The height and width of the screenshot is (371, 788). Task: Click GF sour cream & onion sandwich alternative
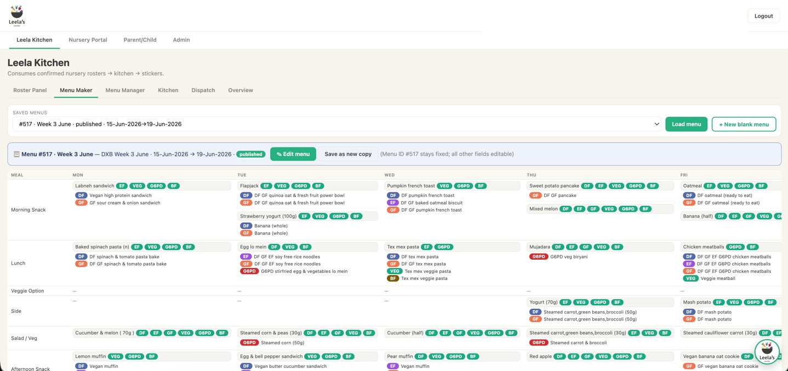point(125,203)
